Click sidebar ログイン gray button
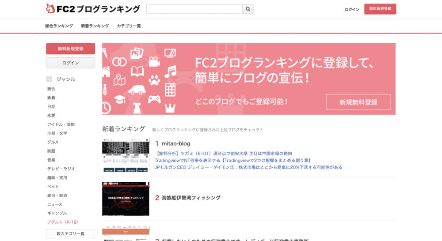 tap(70, 63)
